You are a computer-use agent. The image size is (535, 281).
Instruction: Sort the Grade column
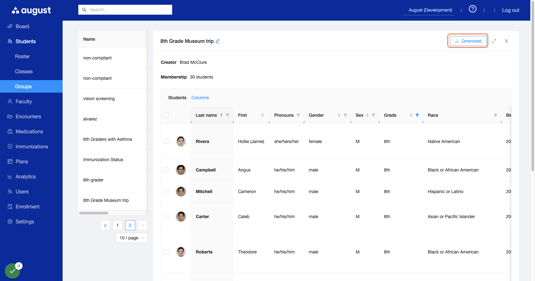(411, 115)
